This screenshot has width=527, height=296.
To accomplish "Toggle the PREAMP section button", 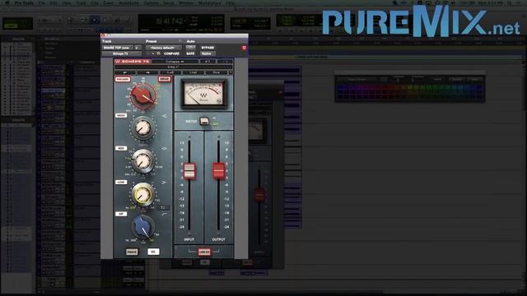I will point(123,80).
